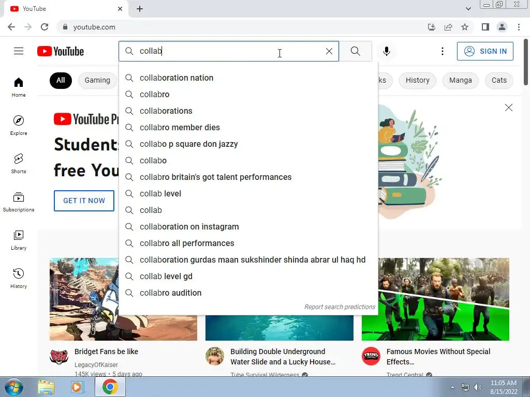This screenshot has height=397, width=530.
Task: Dismiss the YouTube Premium promo banner
Action: click(x=508, y=108)
